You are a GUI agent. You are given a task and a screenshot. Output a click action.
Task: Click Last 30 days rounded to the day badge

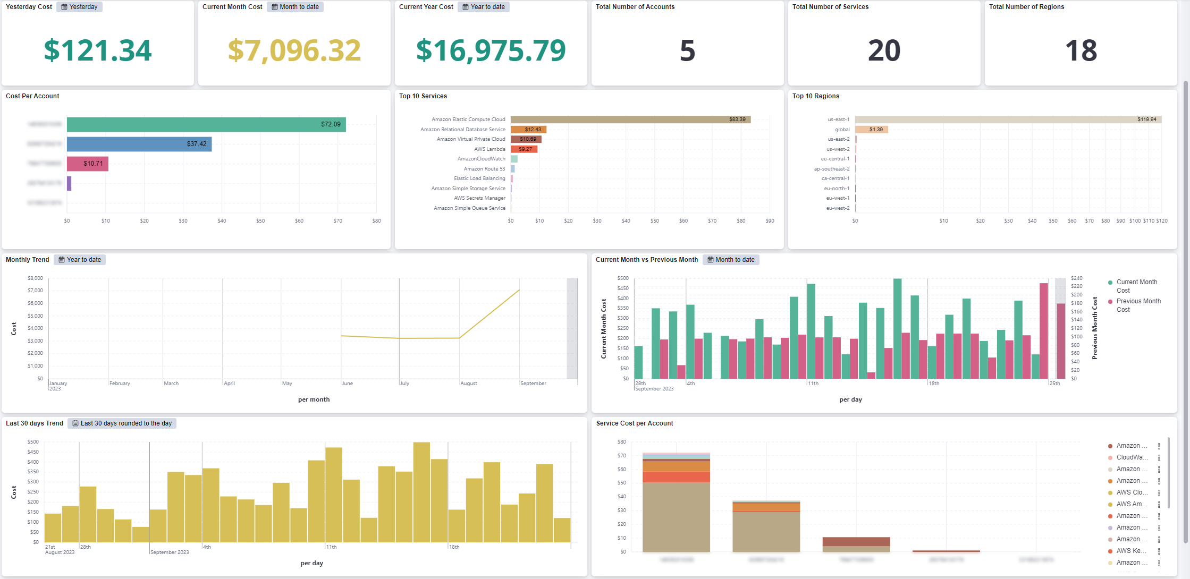[122, 423]
